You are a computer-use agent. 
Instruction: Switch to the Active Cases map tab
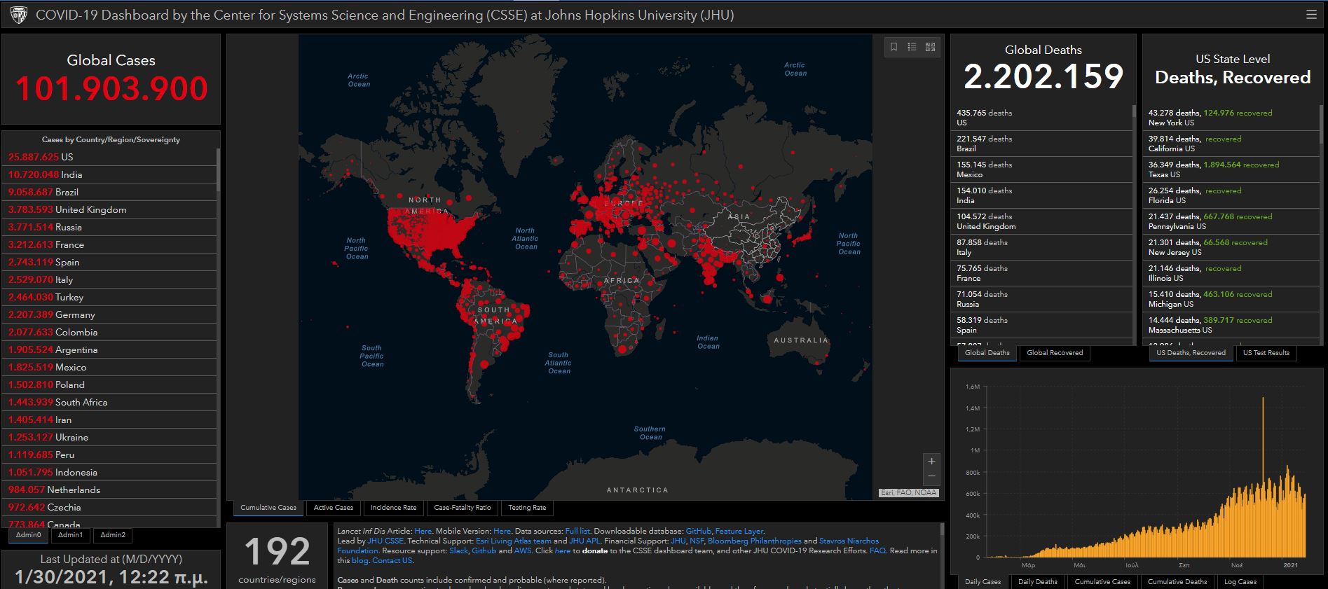tap(333, 508)
